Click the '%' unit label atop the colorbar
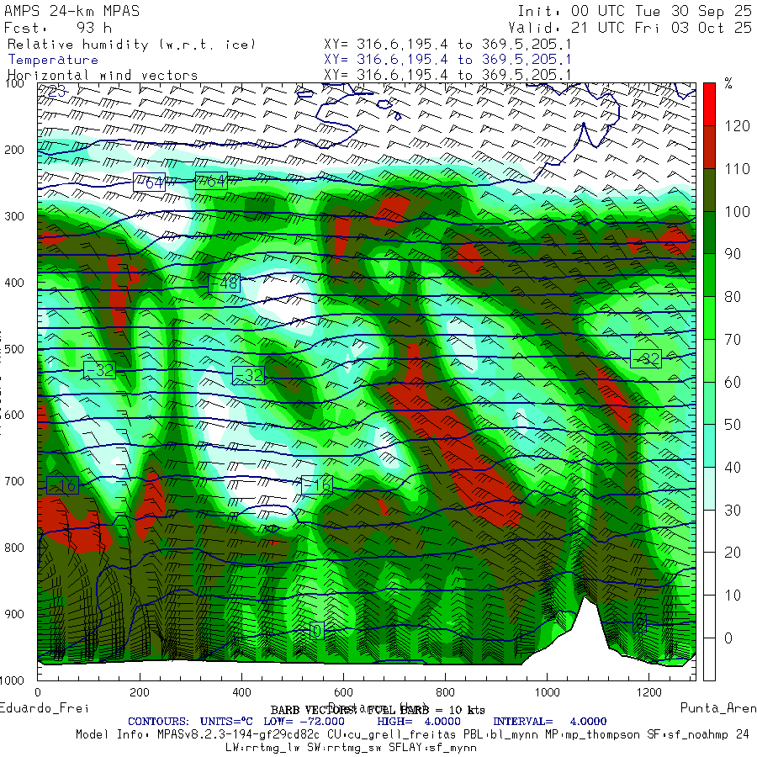757x757 pixels. coord(728,84)
